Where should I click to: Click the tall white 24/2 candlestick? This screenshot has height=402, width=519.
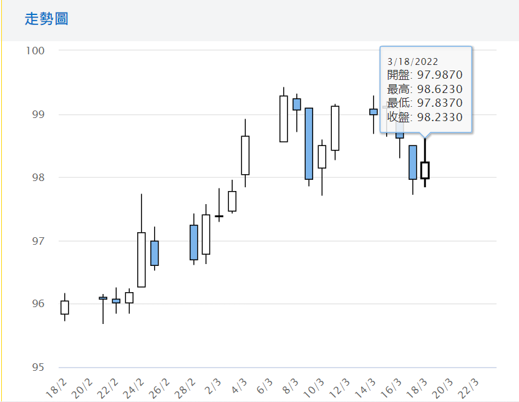tap(142, 260)
